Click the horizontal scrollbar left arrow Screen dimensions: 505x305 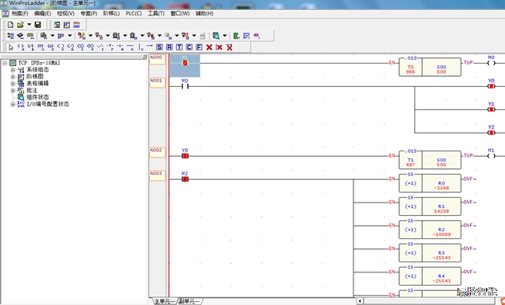(360, 301)
